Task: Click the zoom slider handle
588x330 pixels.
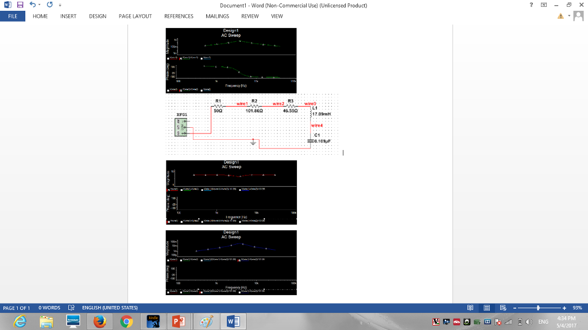Action: click(539, 308)
